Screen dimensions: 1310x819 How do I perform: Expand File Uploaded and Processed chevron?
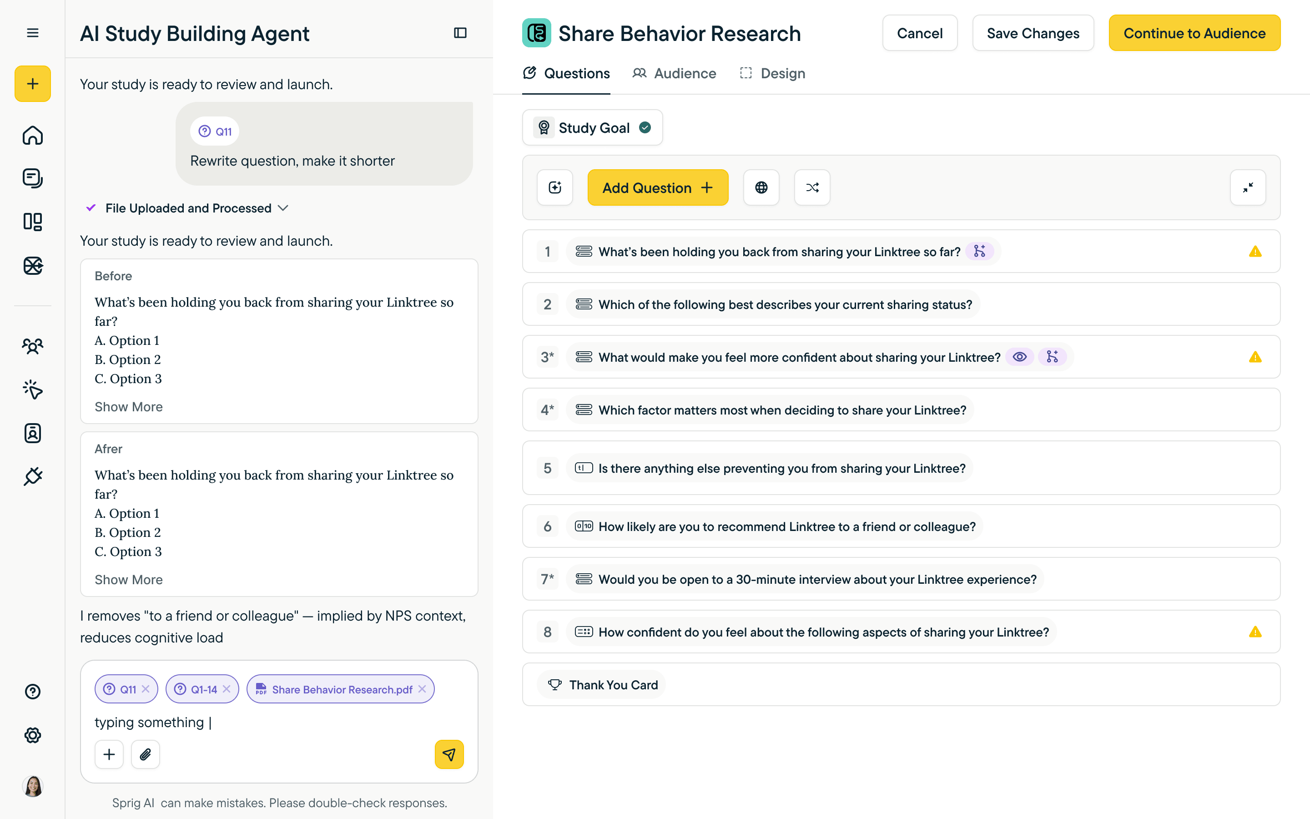283,208
